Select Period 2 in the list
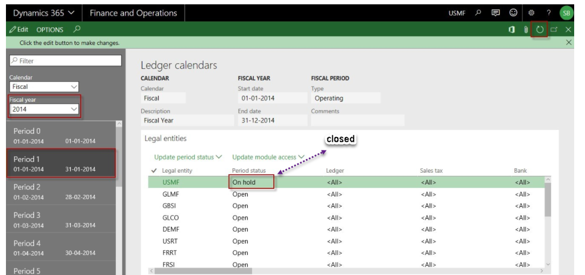This screenshot has height=275, width=585. point(61,192)
